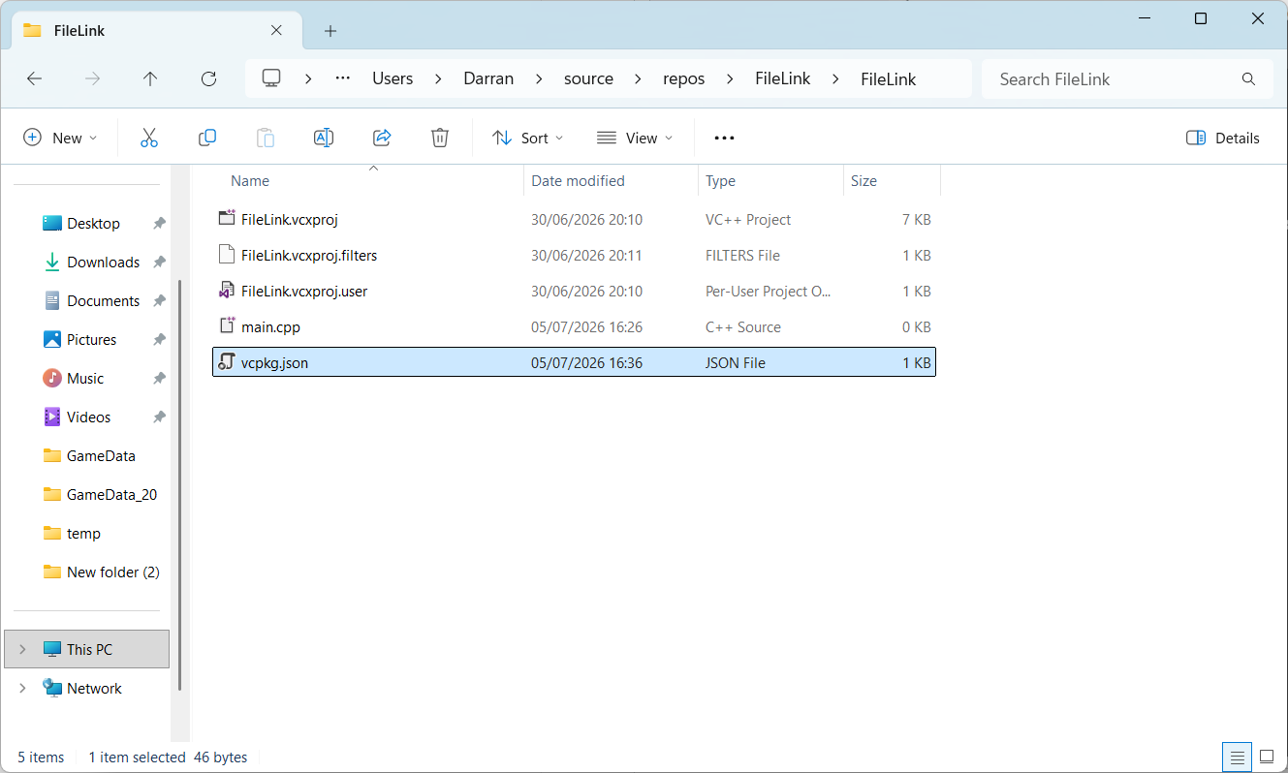
Task: Unpin Music from quick access
Action: (159, 379)
